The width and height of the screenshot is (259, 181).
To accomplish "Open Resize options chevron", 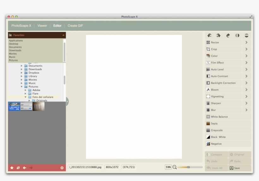I will click(246, 42).
